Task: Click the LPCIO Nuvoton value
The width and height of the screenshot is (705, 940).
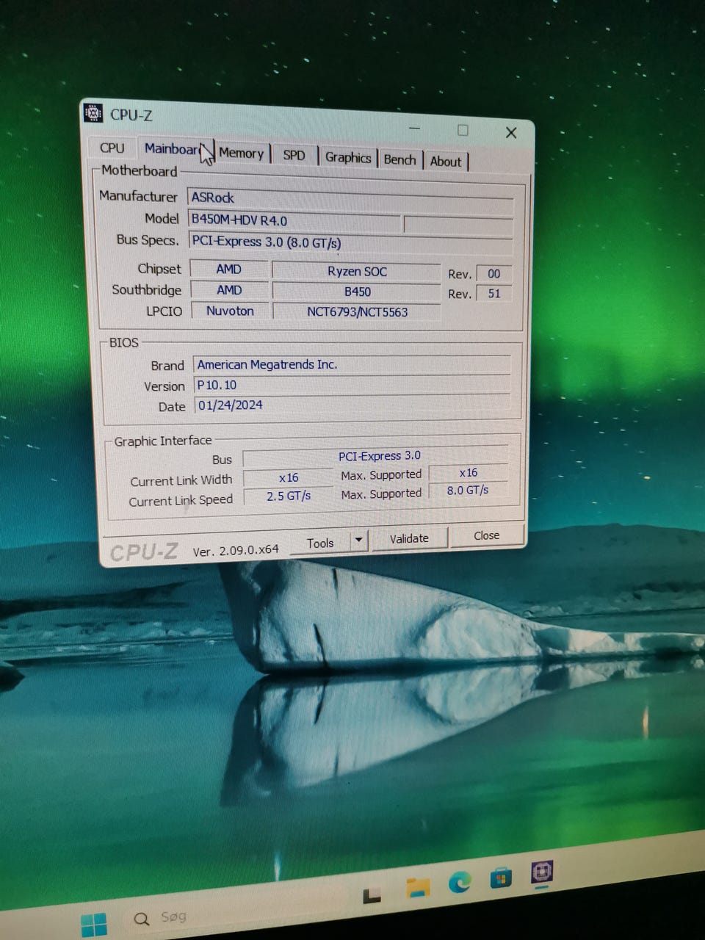Action: [229, 311]
